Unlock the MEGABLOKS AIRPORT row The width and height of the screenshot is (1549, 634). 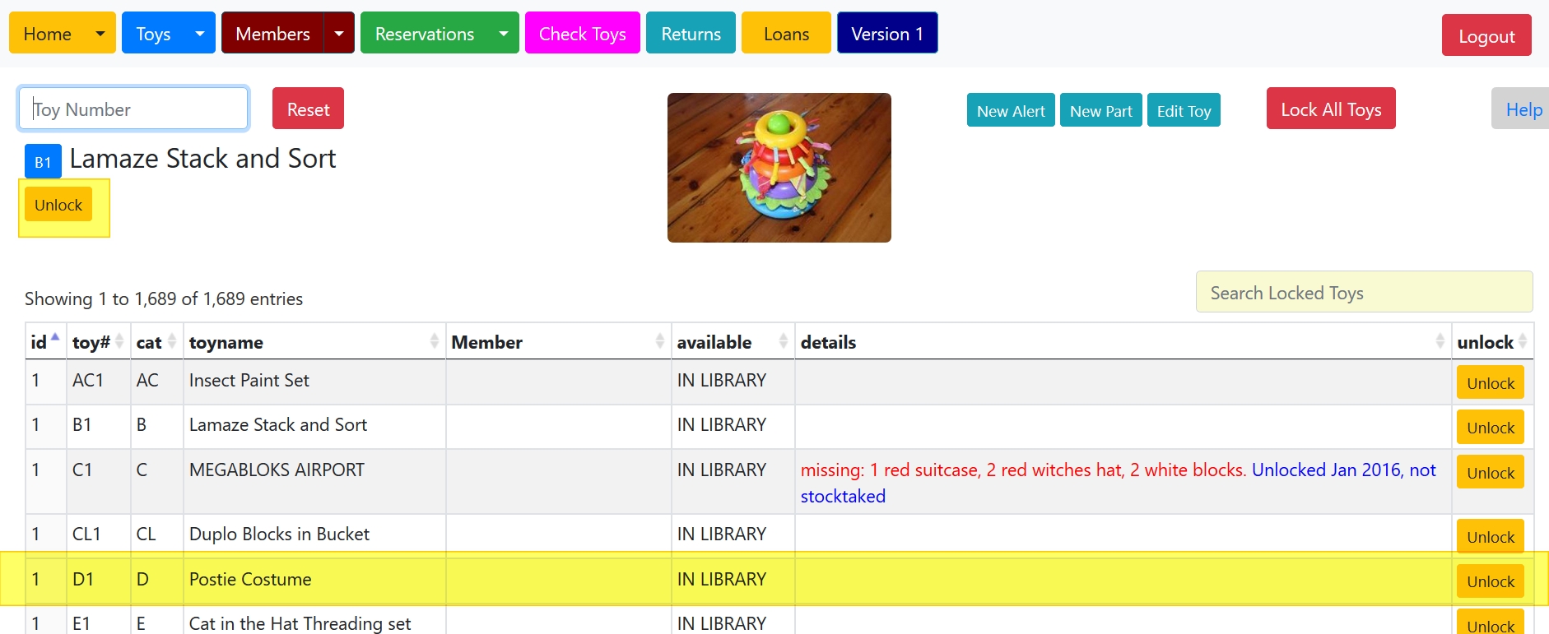[x=1490, y=473]
